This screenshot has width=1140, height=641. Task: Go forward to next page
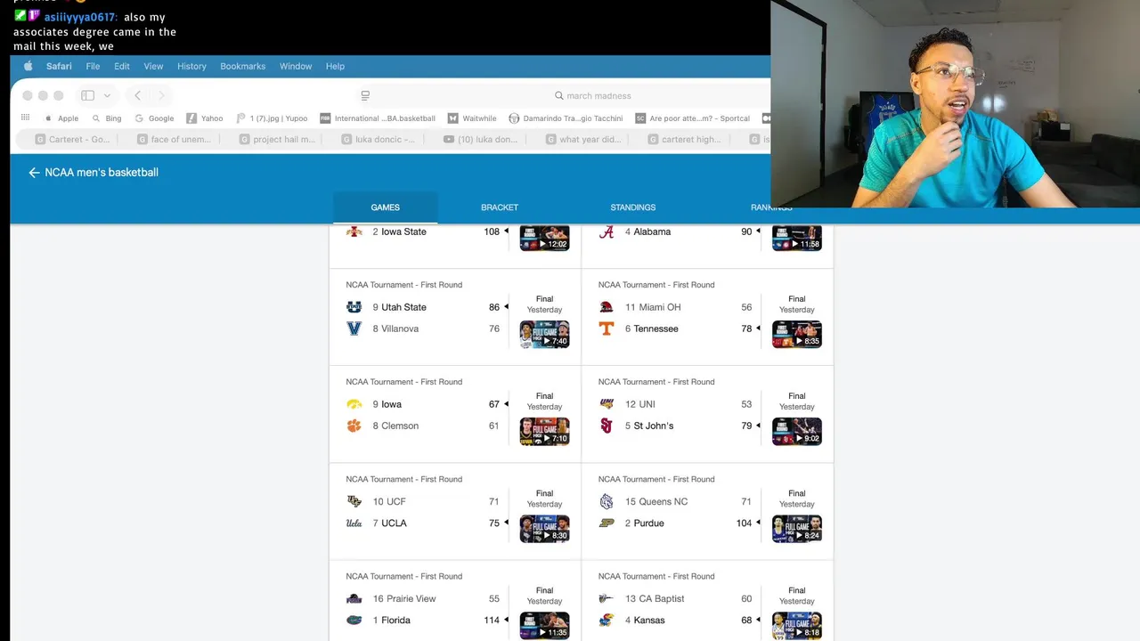pyautogui.click(x=161, y=95)
